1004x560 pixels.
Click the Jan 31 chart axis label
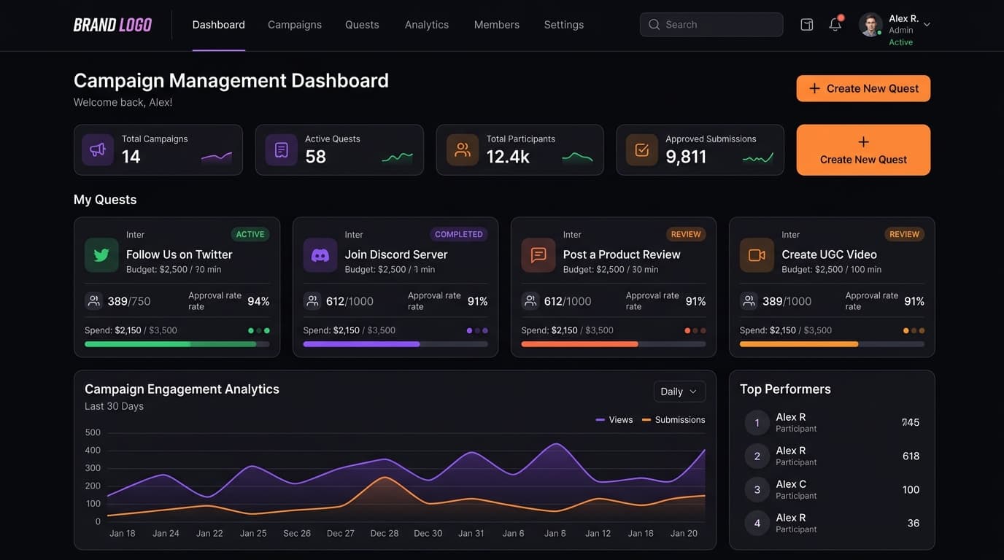click(471, 533)
